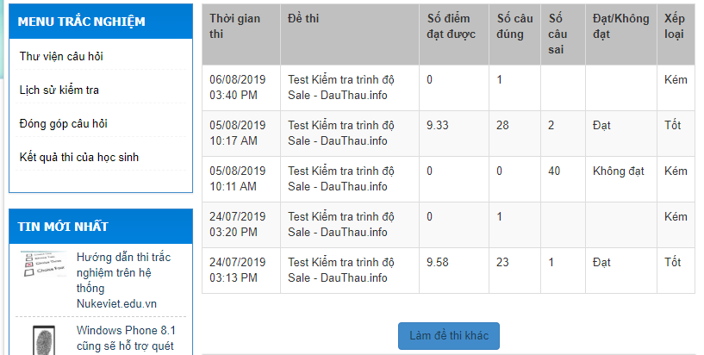Image resolution: width=704 pixels, height=355 pixels.
Task: Open thumbnail for quiz guide news article
Action: [42, 264]
